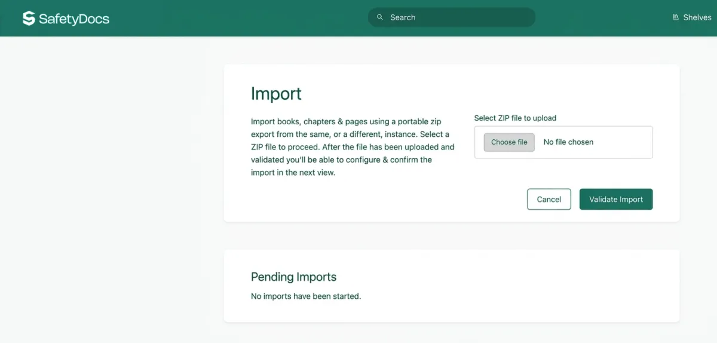Click the import description paragraph
Image resolution: width=717 pixels, height=343 pixels.
coord(353,146)
